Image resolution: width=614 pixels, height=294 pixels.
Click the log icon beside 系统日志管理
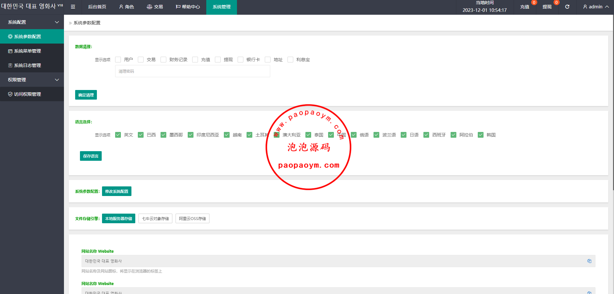[x=10, y=65]
